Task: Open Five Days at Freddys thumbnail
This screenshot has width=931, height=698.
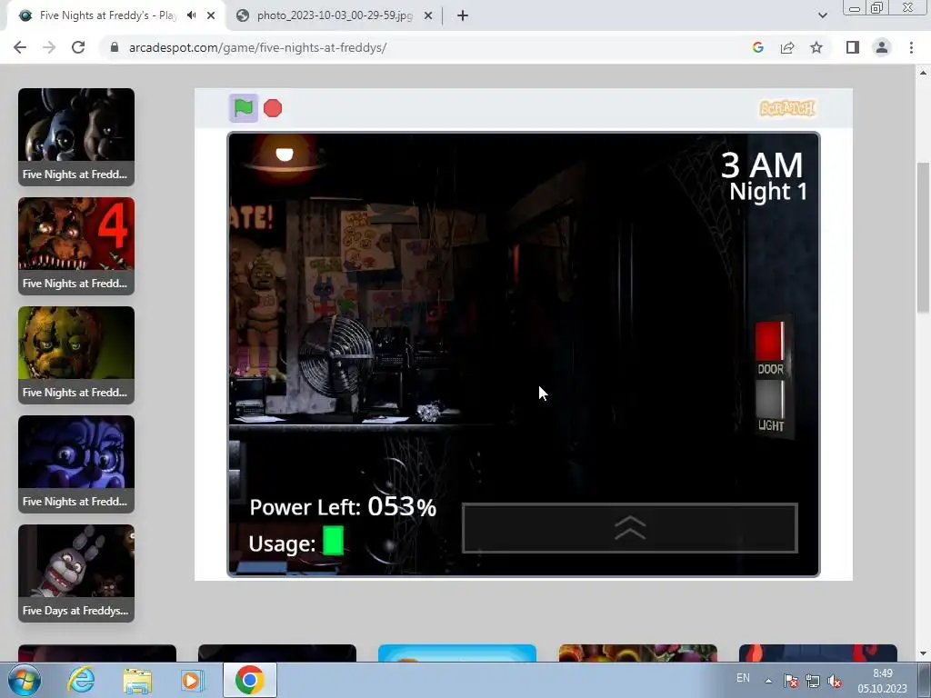Action: [76, 573]
